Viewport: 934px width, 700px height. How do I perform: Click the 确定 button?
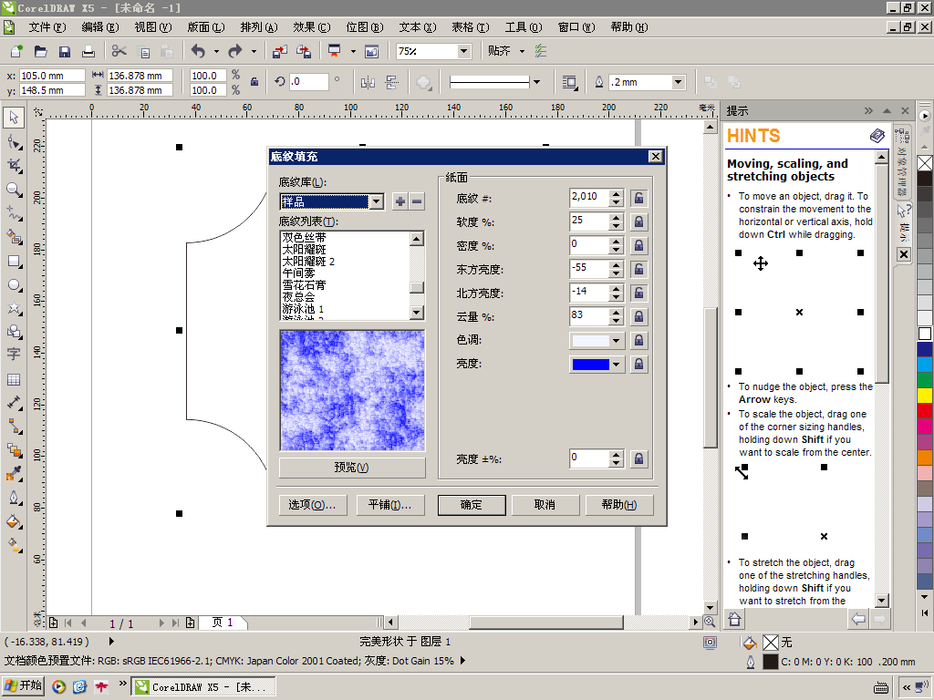[472, 505]
